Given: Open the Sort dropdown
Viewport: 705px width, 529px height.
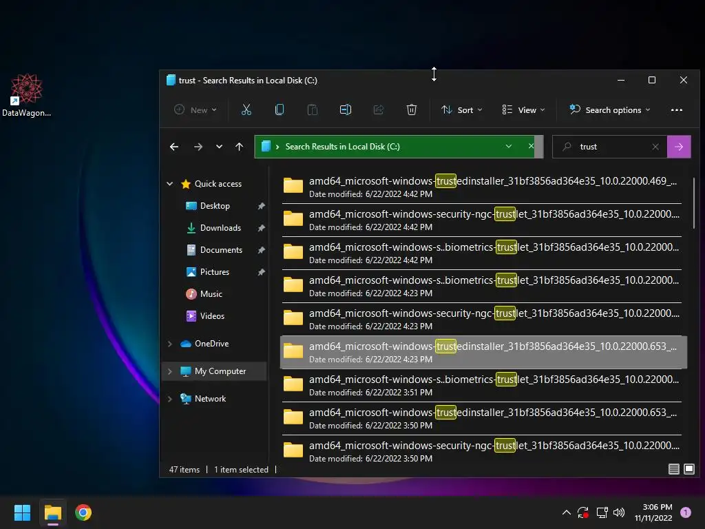Looking at the screenshot, I should point(462,110).
